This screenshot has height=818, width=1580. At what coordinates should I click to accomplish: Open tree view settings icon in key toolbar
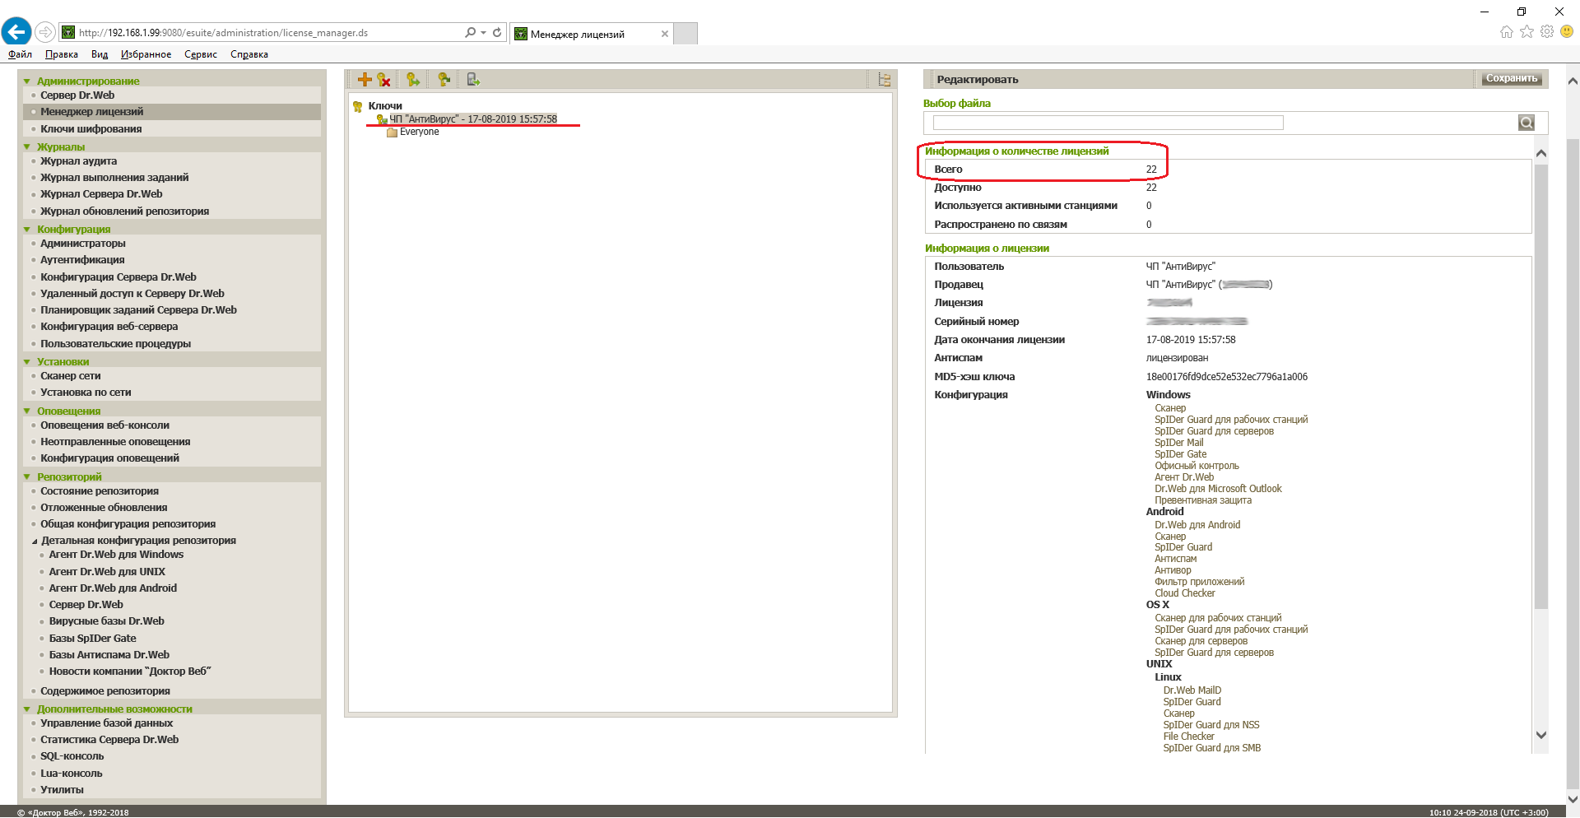click(885, 80)
